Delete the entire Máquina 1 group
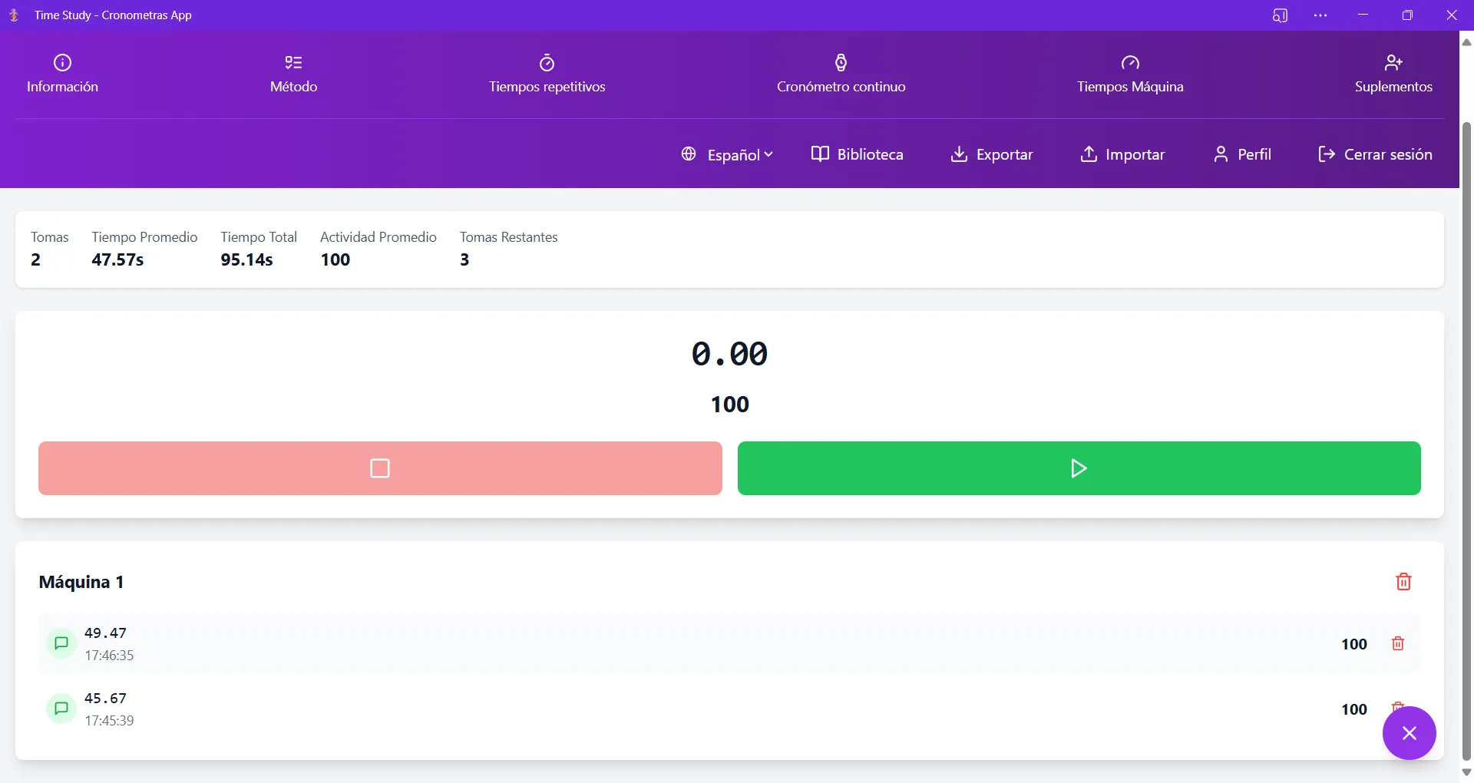The width and height of the screenshot is (1474, 783). [x=1403, y=582]
